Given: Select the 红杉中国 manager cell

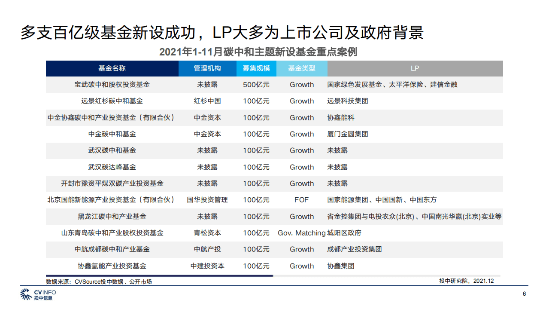Looking at the screenshot, I should pos(208,101).
